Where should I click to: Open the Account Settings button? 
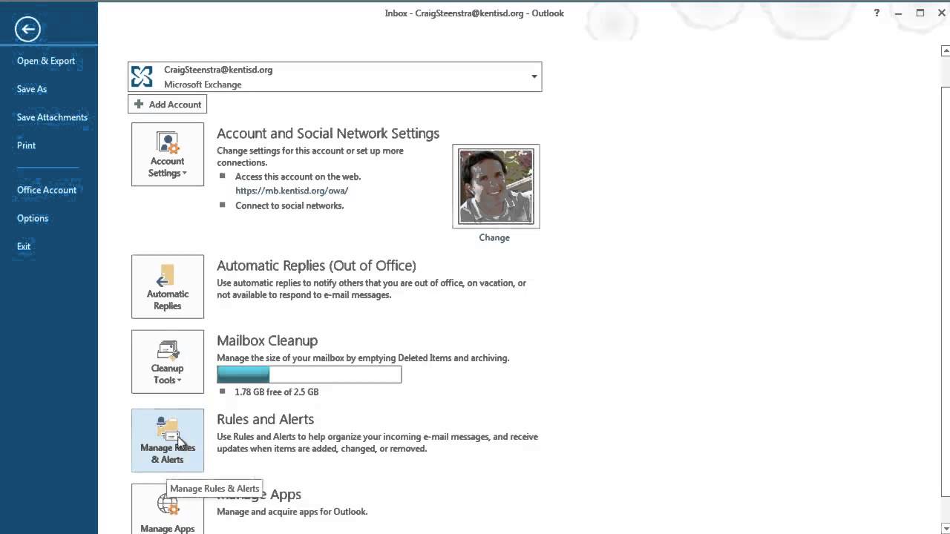[x=168, y=154]
